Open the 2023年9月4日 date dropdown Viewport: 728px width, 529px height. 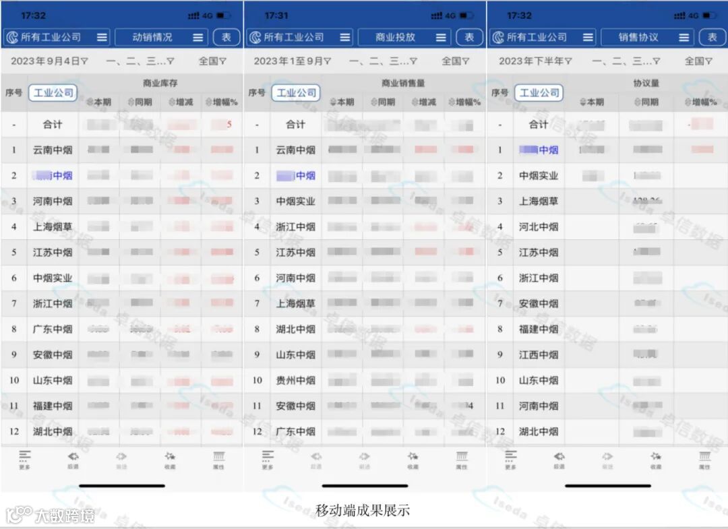tap(38, 60)
